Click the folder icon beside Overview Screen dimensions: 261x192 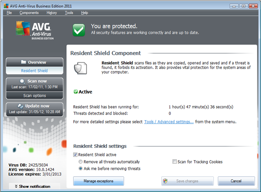pos(23,62)
